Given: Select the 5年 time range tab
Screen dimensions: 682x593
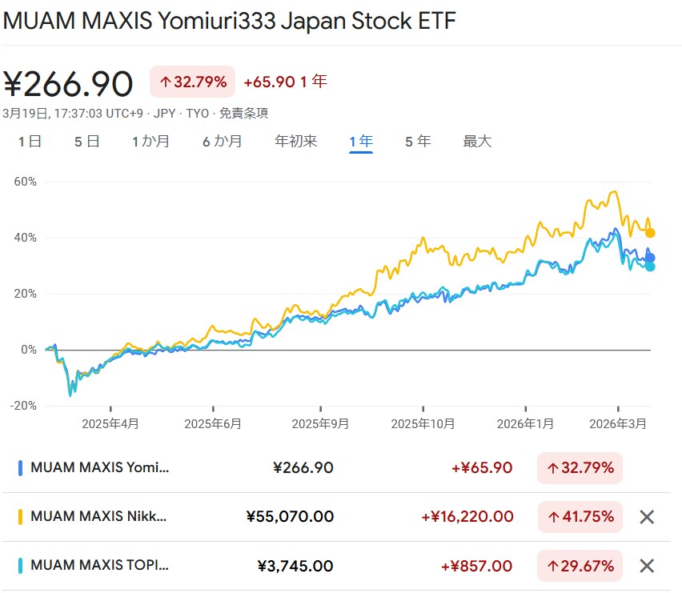Looking at the screenshot, I should (x=418, y=142).
